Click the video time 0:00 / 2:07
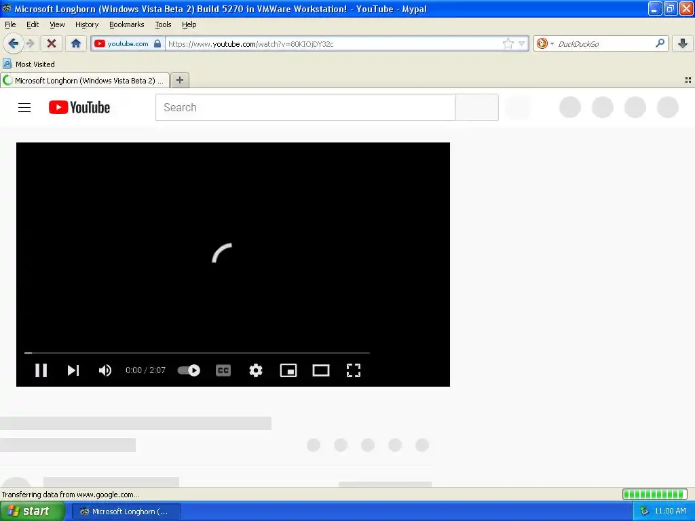The height and width of the screenshot is (521, 695). [x=145, y=370]
